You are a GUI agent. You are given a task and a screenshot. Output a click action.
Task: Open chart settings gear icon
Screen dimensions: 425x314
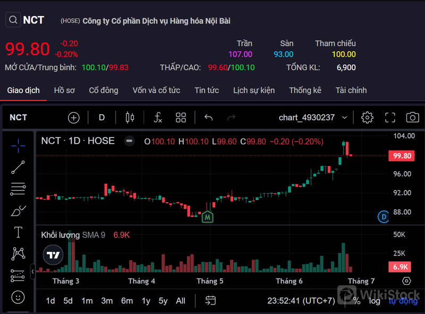click(x=367, y=118)
